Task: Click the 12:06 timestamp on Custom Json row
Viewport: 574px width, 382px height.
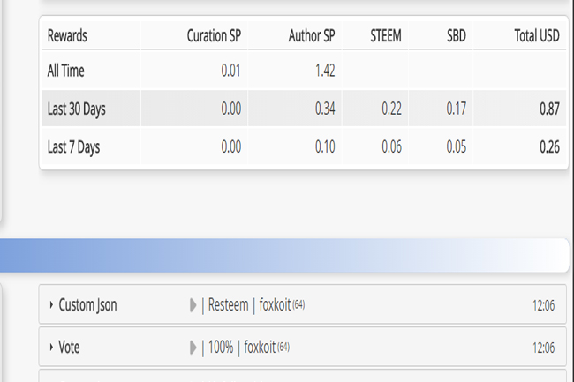Action: click(x=543, y=305)
